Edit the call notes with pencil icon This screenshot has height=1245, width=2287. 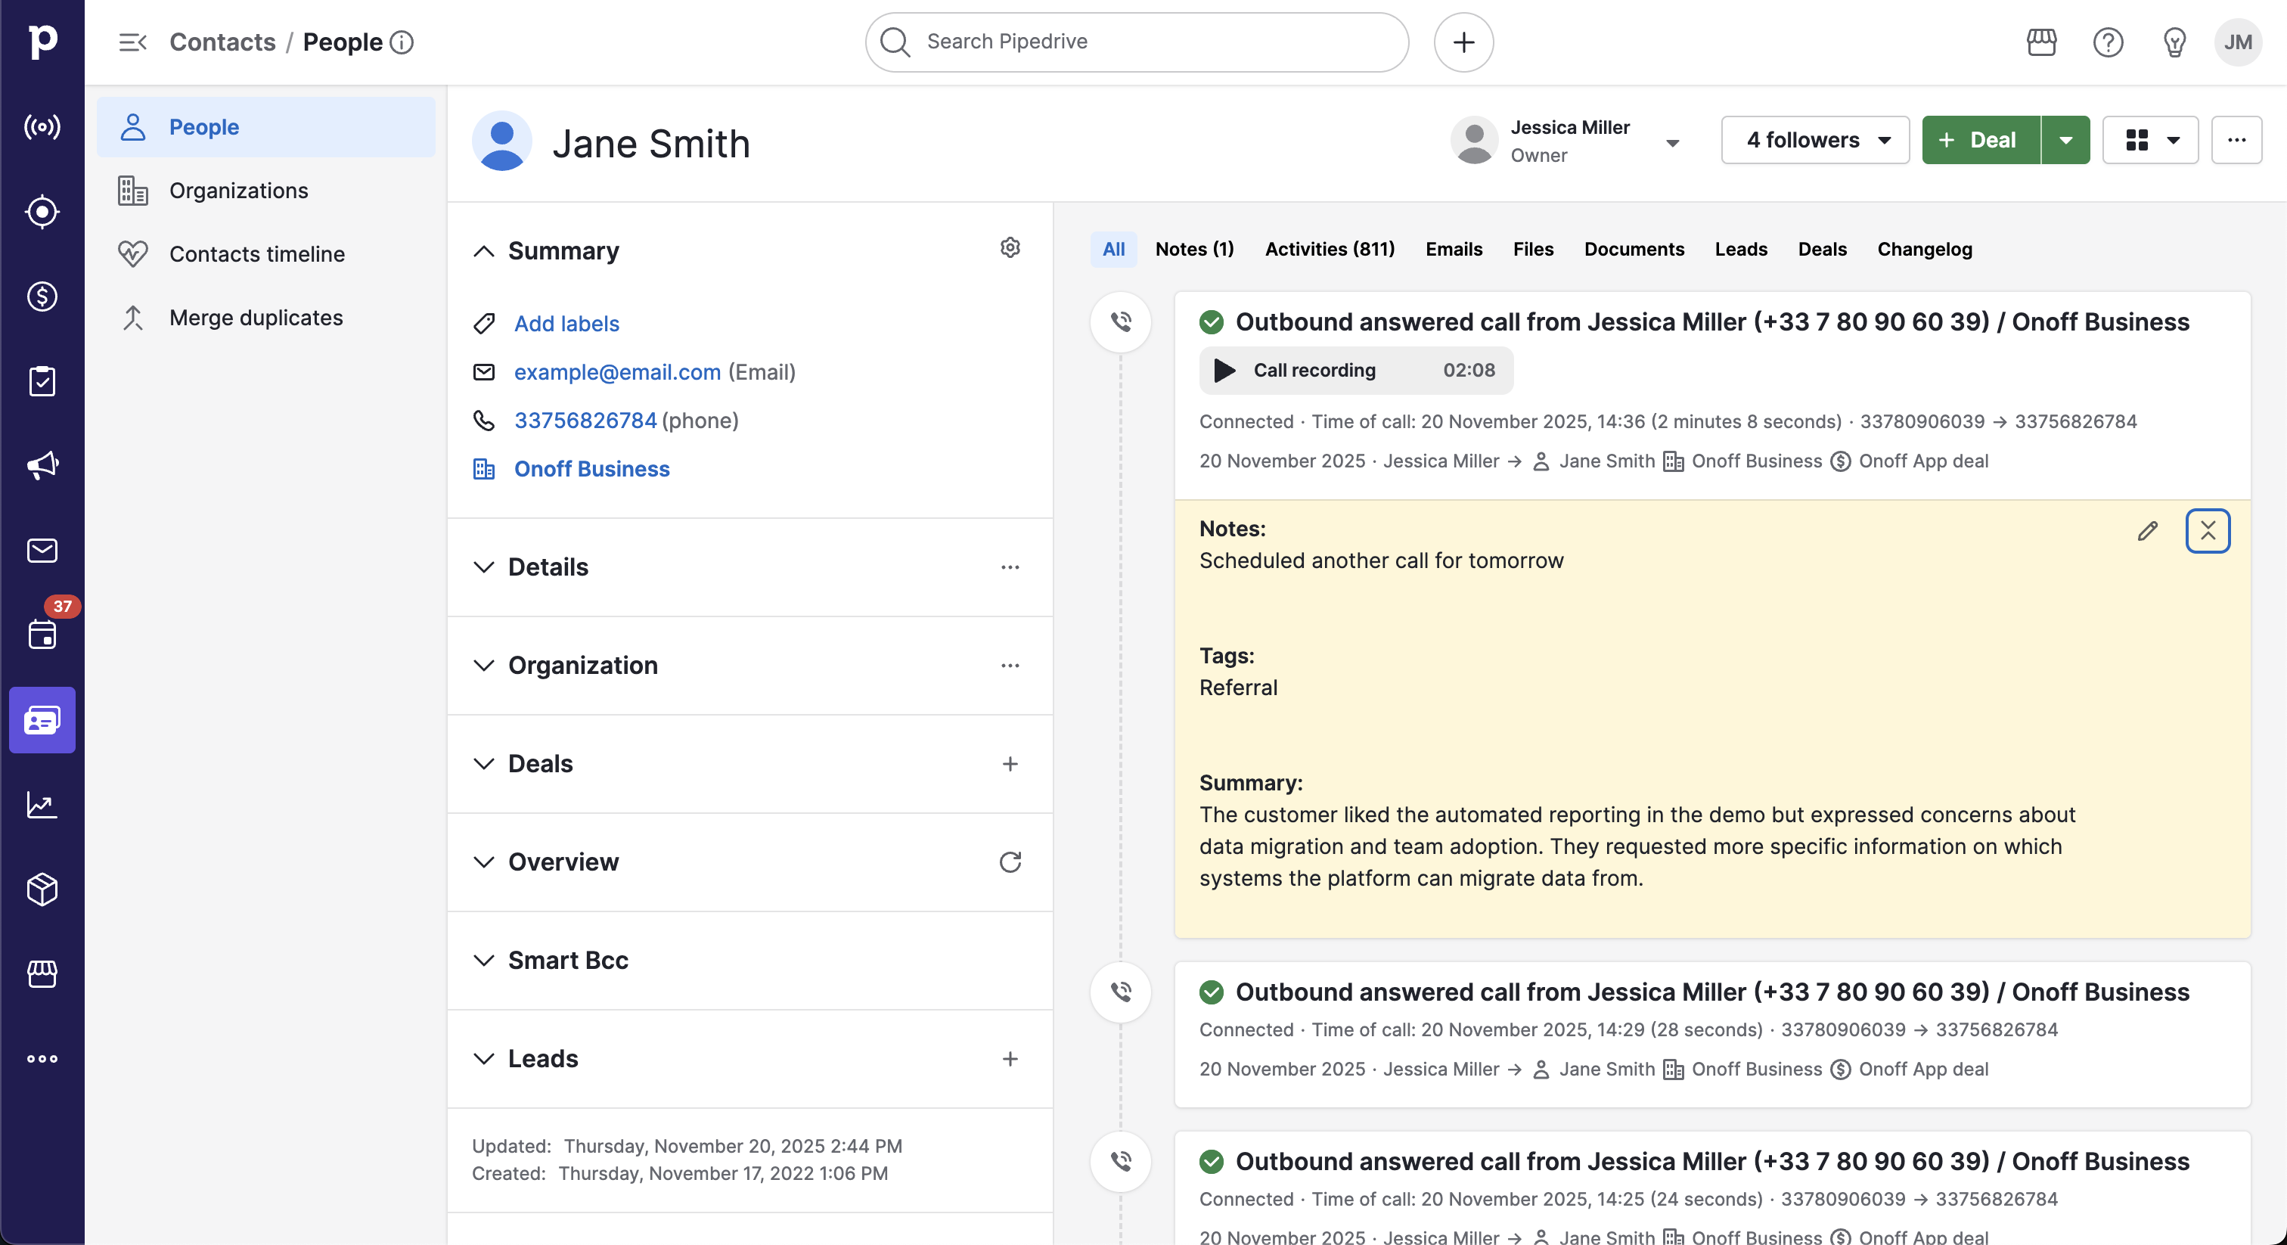(x=2148, y=531)
